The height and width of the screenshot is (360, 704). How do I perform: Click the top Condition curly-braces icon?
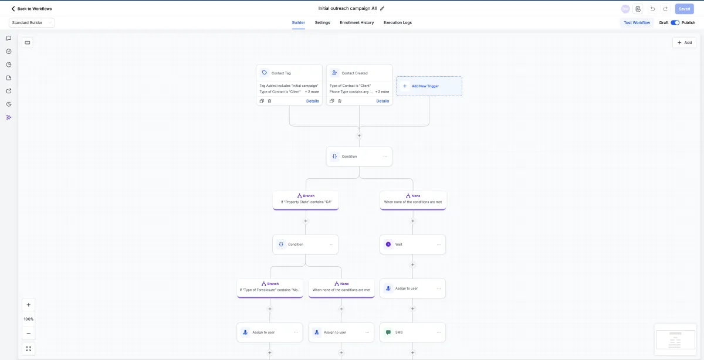tap(334, 157)
